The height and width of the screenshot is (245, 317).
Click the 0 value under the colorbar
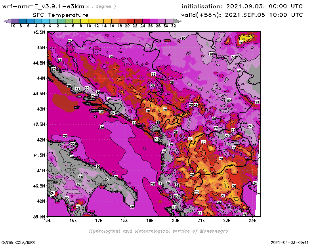pos(50,26)
